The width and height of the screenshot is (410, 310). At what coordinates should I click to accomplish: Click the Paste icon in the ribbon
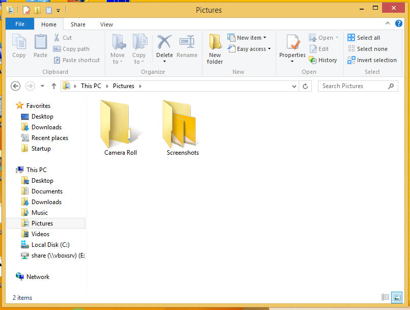40,46
